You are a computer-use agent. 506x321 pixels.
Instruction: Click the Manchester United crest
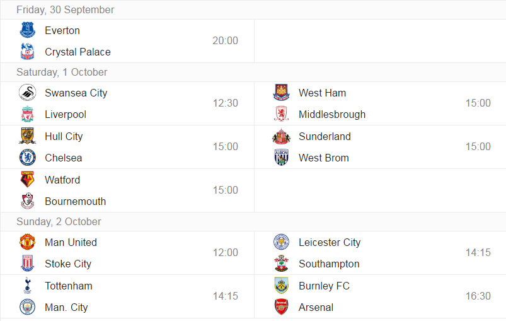[28, 242]
